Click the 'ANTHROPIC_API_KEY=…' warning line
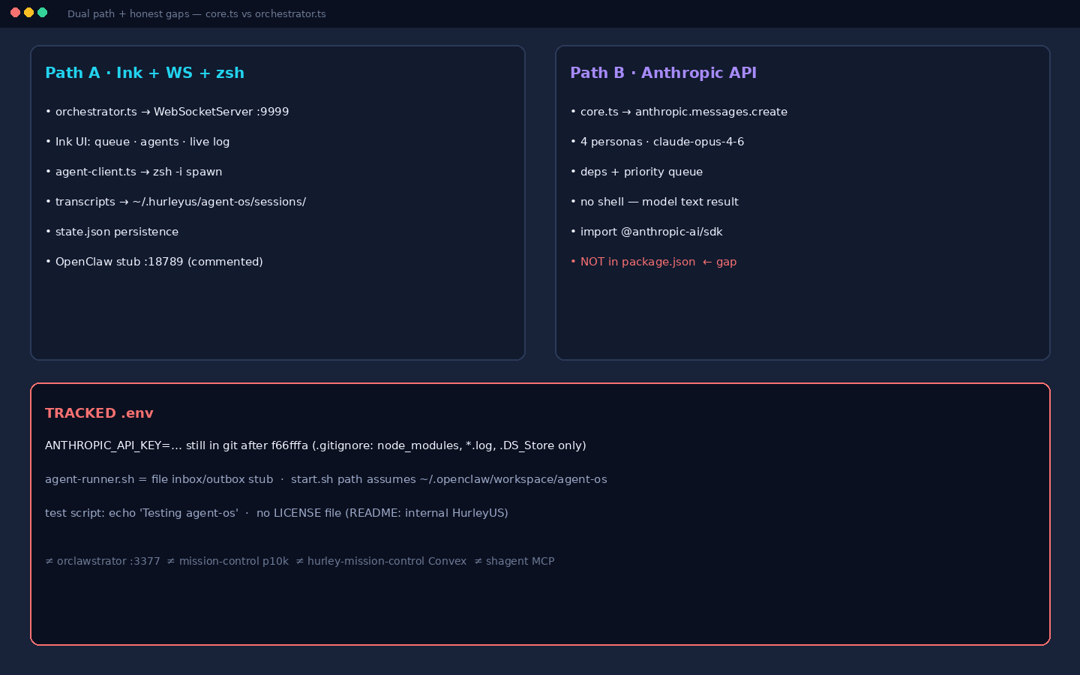Viewport: 1080px width, 675px height. [x=316, y=445]
